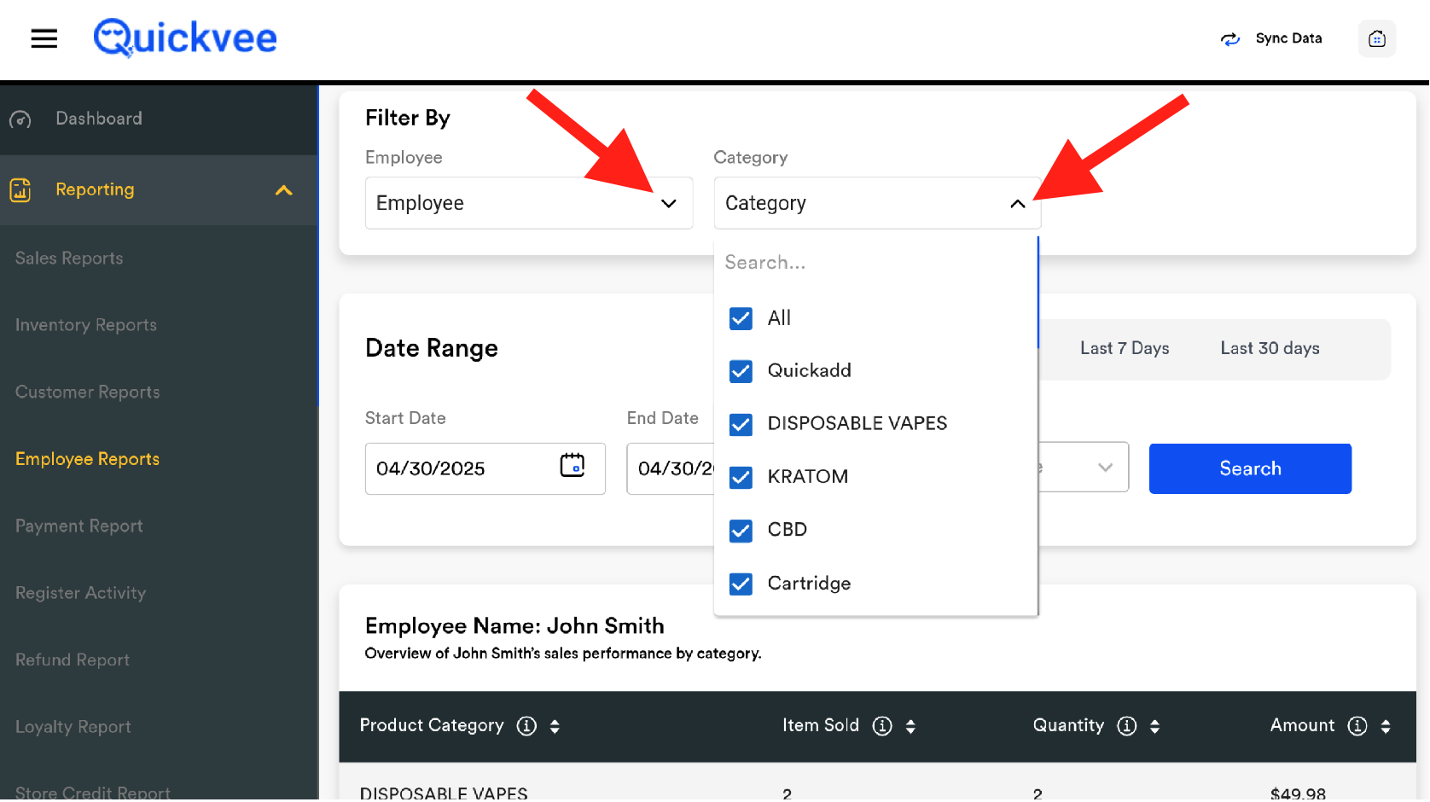The image size is (1430, 802).
Task: Click info icon beside Product Category
Action: [x=526, y=726]
